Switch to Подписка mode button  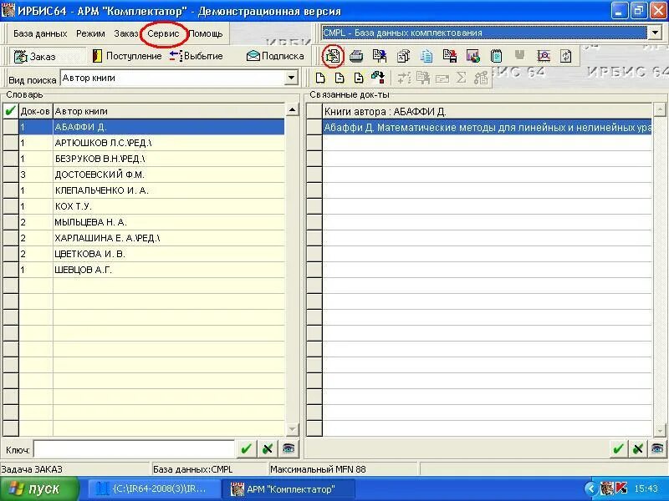(275, 56)
